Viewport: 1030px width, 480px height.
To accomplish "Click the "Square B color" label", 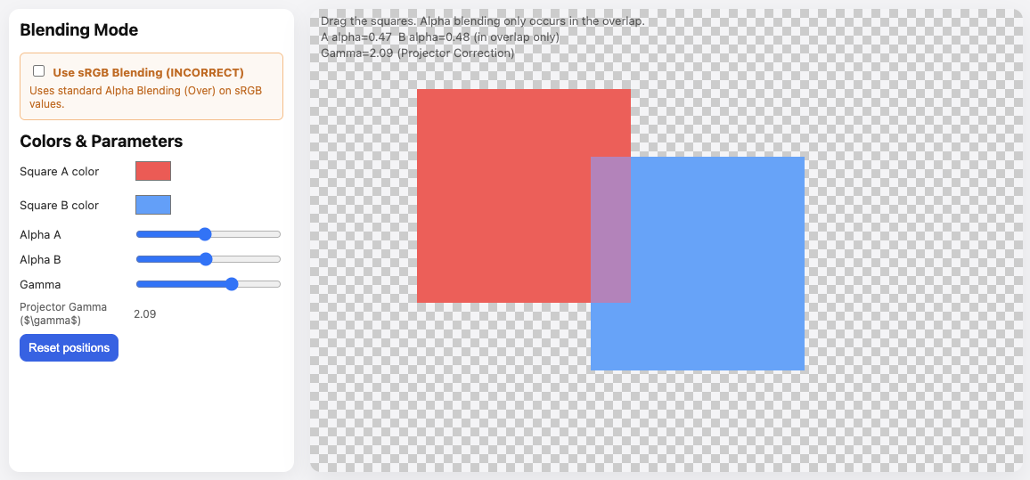I will click(x=59, y=205).
